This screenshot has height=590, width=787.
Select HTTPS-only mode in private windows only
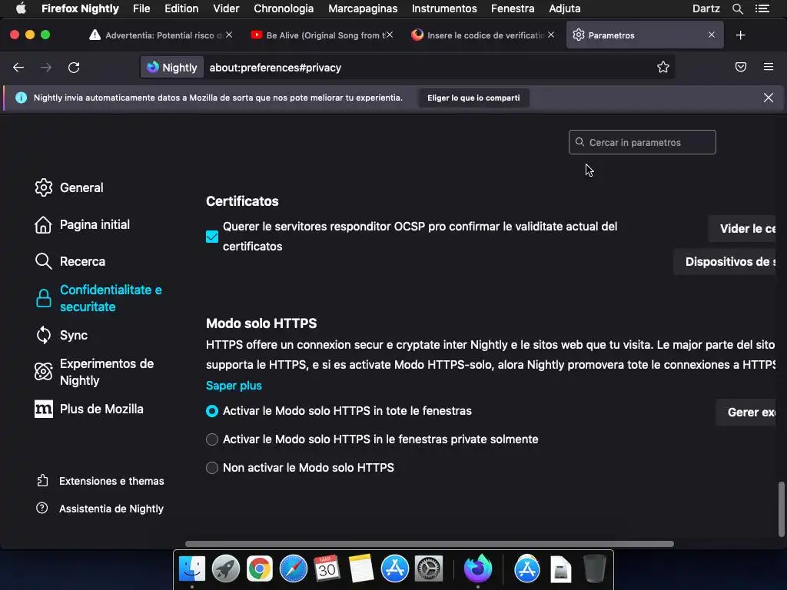pos(212,439)
